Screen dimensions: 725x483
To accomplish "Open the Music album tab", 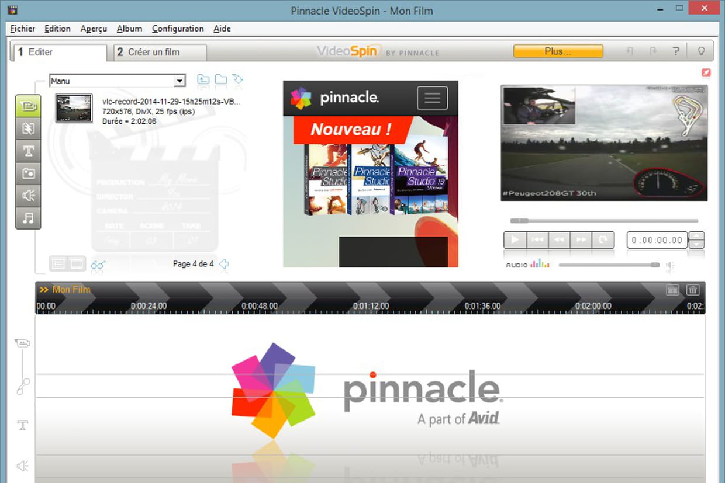I will (28, 218).
